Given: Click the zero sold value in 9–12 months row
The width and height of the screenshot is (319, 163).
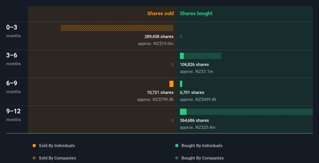Looking at the screenshot, I should (173, 121).
